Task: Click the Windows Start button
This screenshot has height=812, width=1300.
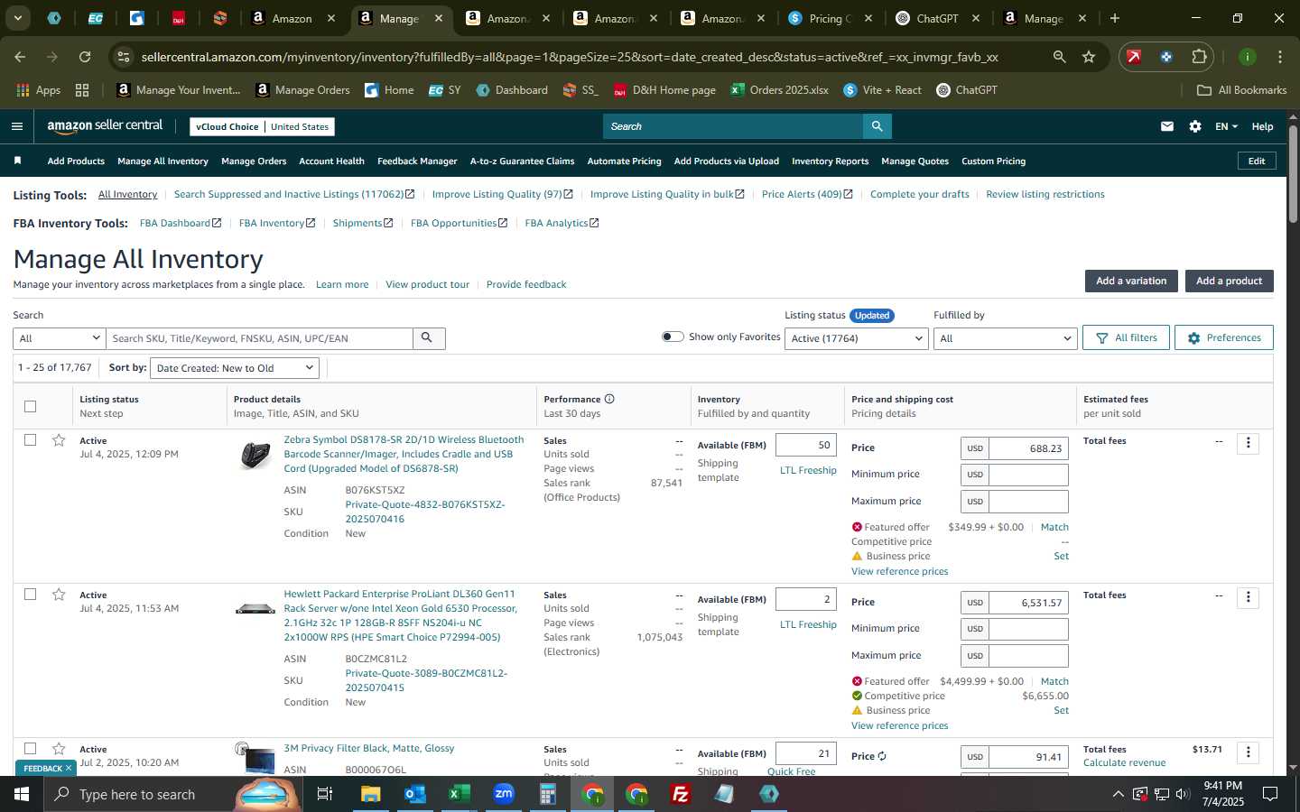Action: 22,794
